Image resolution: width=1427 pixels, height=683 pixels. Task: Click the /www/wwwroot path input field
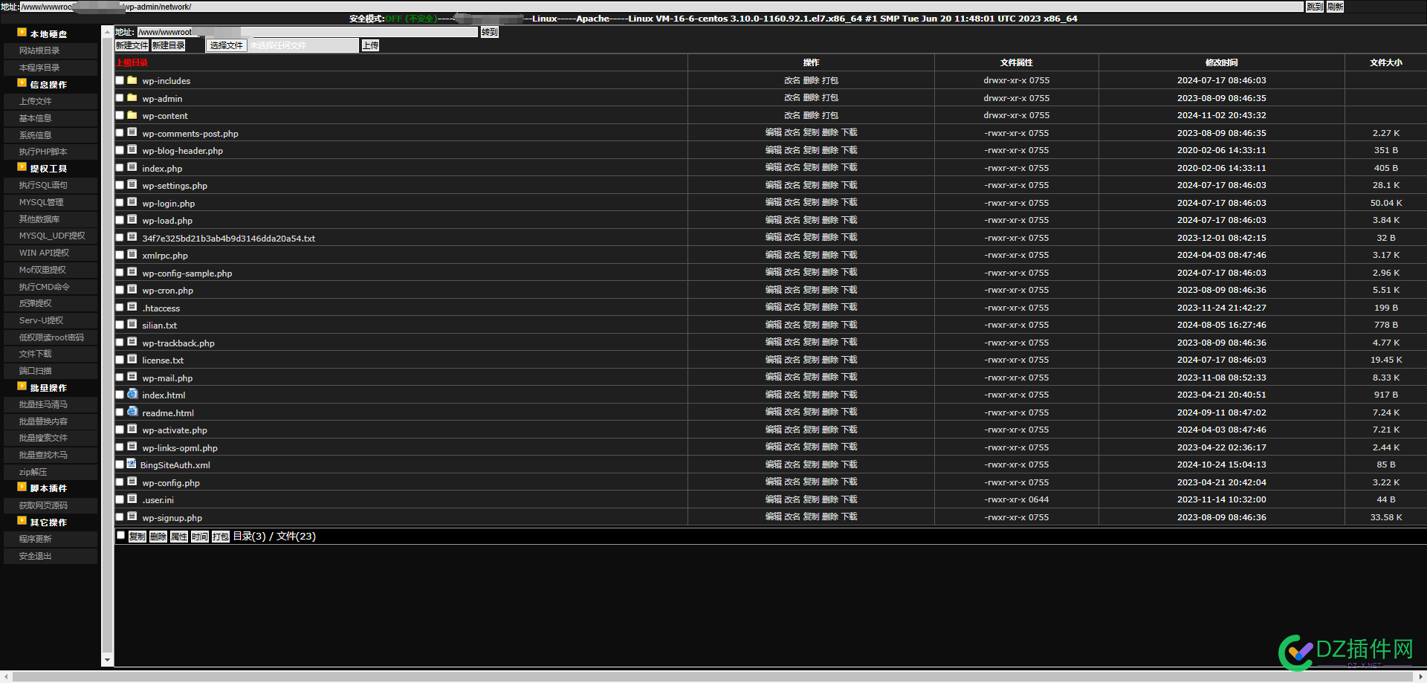pos(307,32)
